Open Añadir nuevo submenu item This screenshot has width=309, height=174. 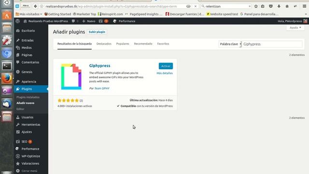click(x=25, y=103)
